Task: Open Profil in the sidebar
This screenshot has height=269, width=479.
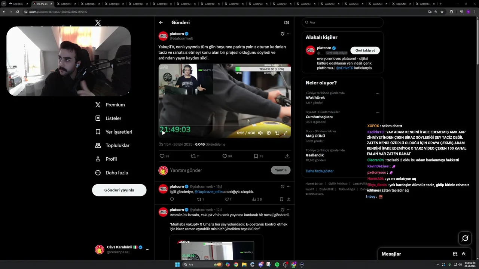Action: click(x=106, y=159)
